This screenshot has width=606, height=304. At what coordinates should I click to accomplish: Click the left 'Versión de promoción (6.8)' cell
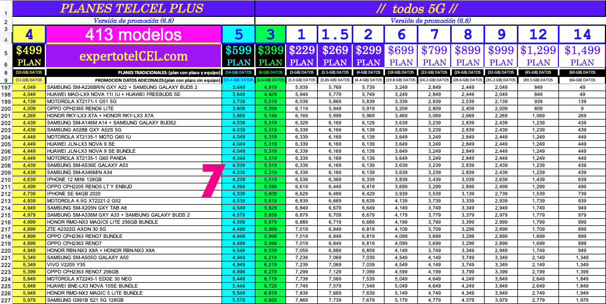tap(133, 21)
